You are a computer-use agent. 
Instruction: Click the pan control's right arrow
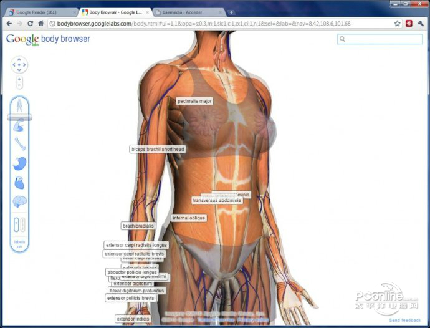pos(25,65)
